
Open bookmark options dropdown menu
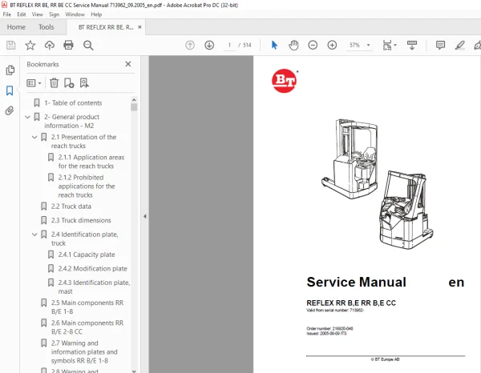[x=34, y=83]
